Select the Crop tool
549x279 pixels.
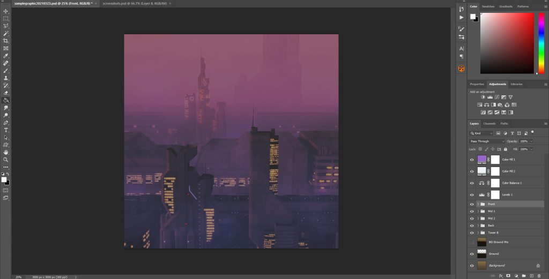coord(5,41)
